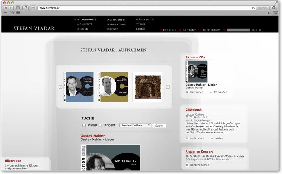Open the Biographie menu item
The height and width of the screenshot is (174, 282).
[87, 19]
